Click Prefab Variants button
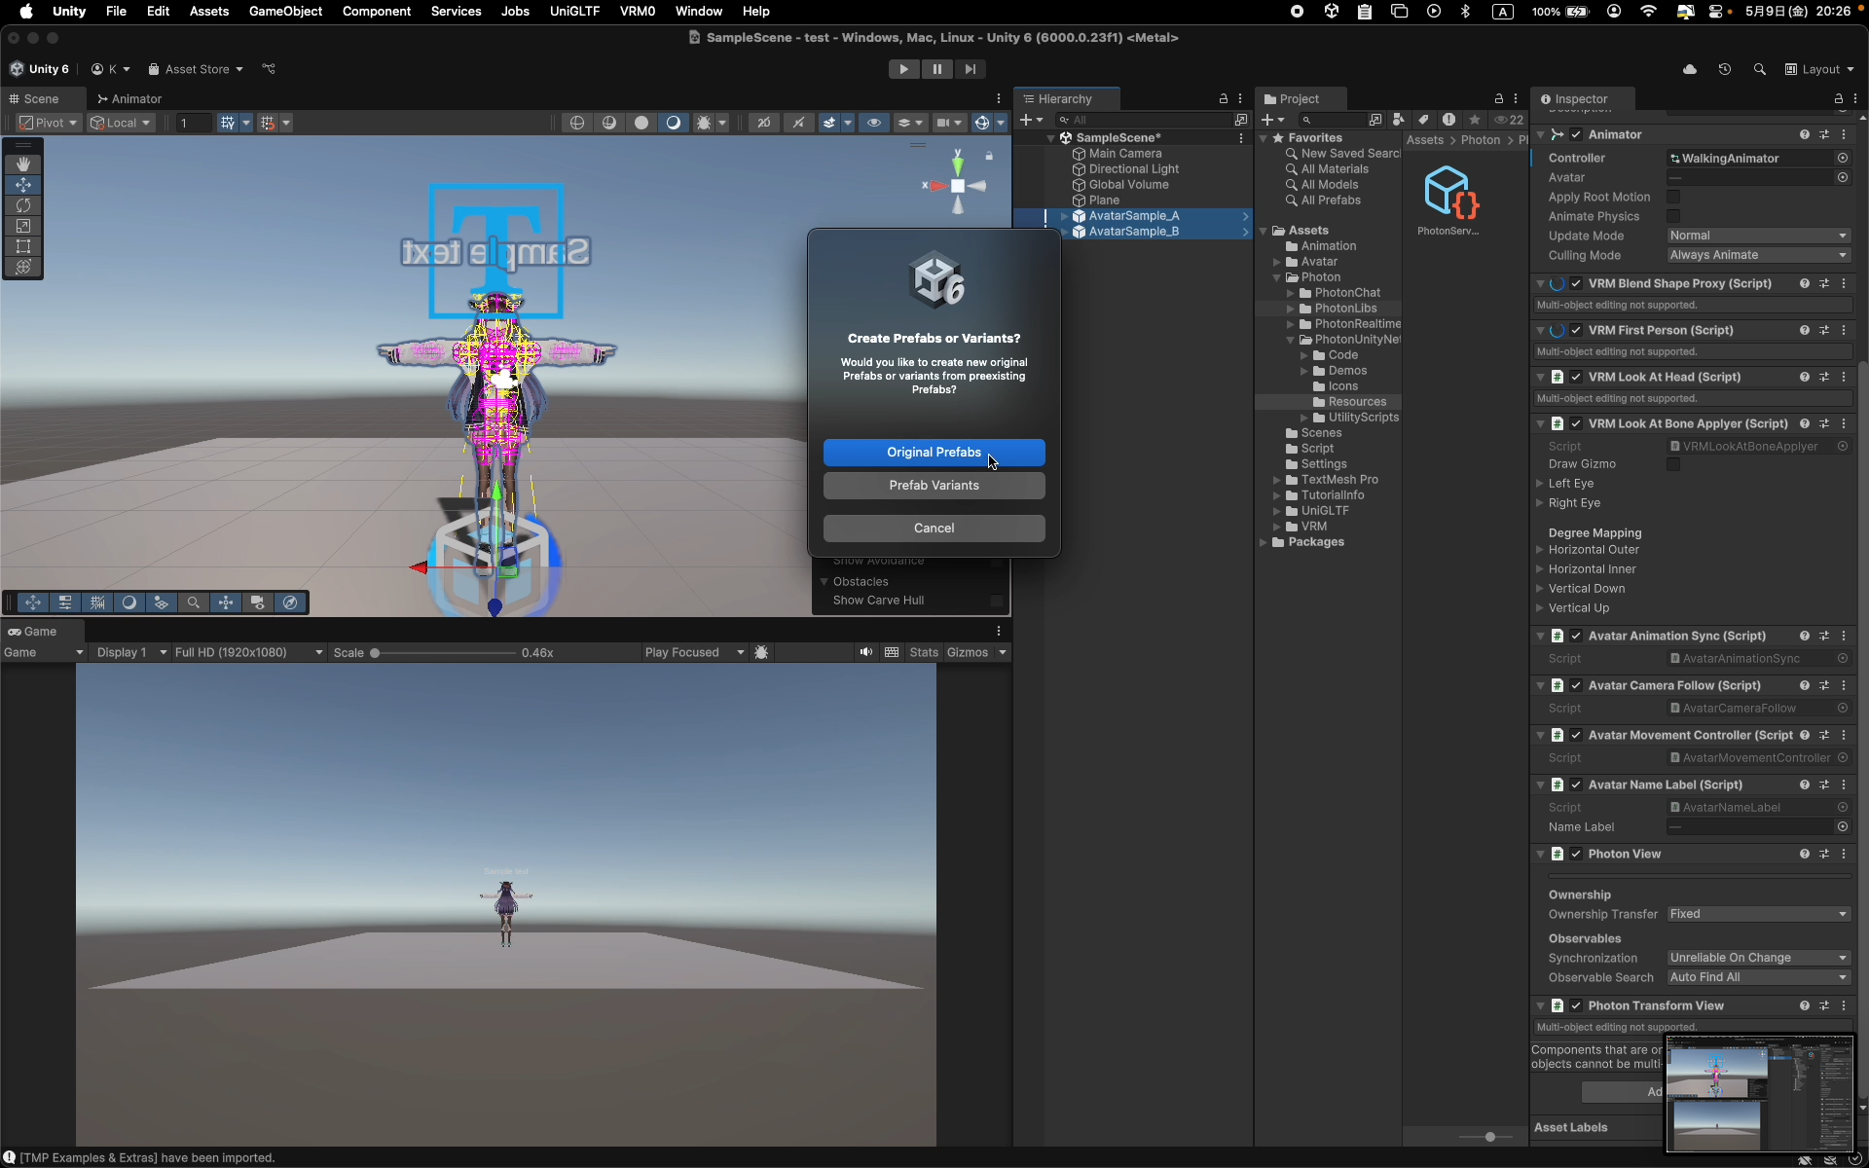Screen dimensions: 1869x1168 tap(934, 486)
